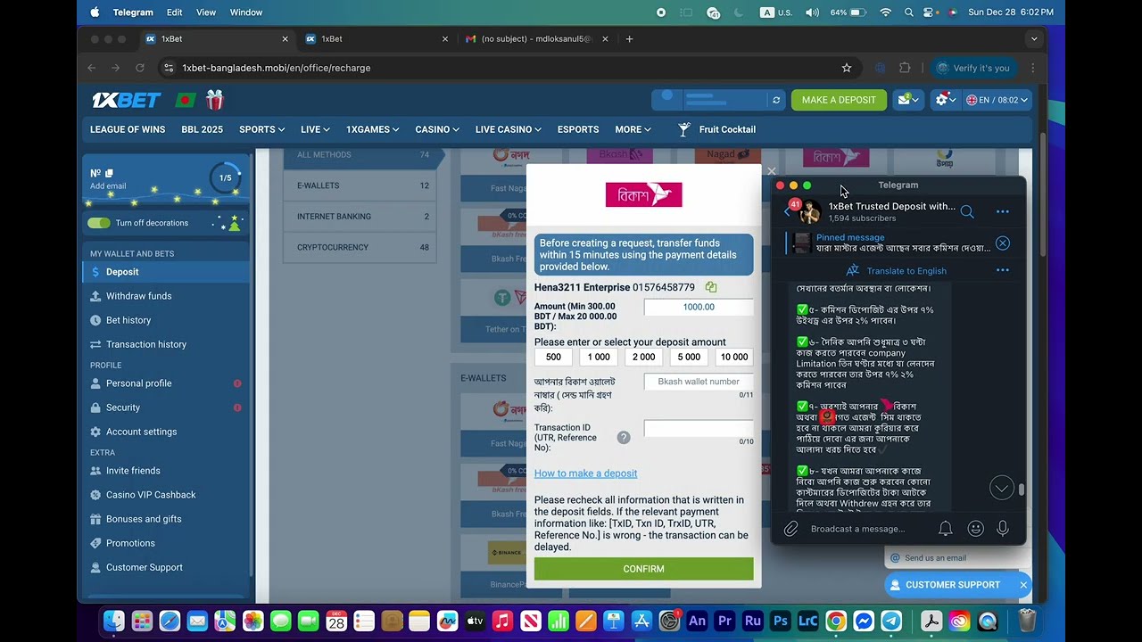
Task: Switch to the Gmail (no subject) tab
Action: (535, 39)
